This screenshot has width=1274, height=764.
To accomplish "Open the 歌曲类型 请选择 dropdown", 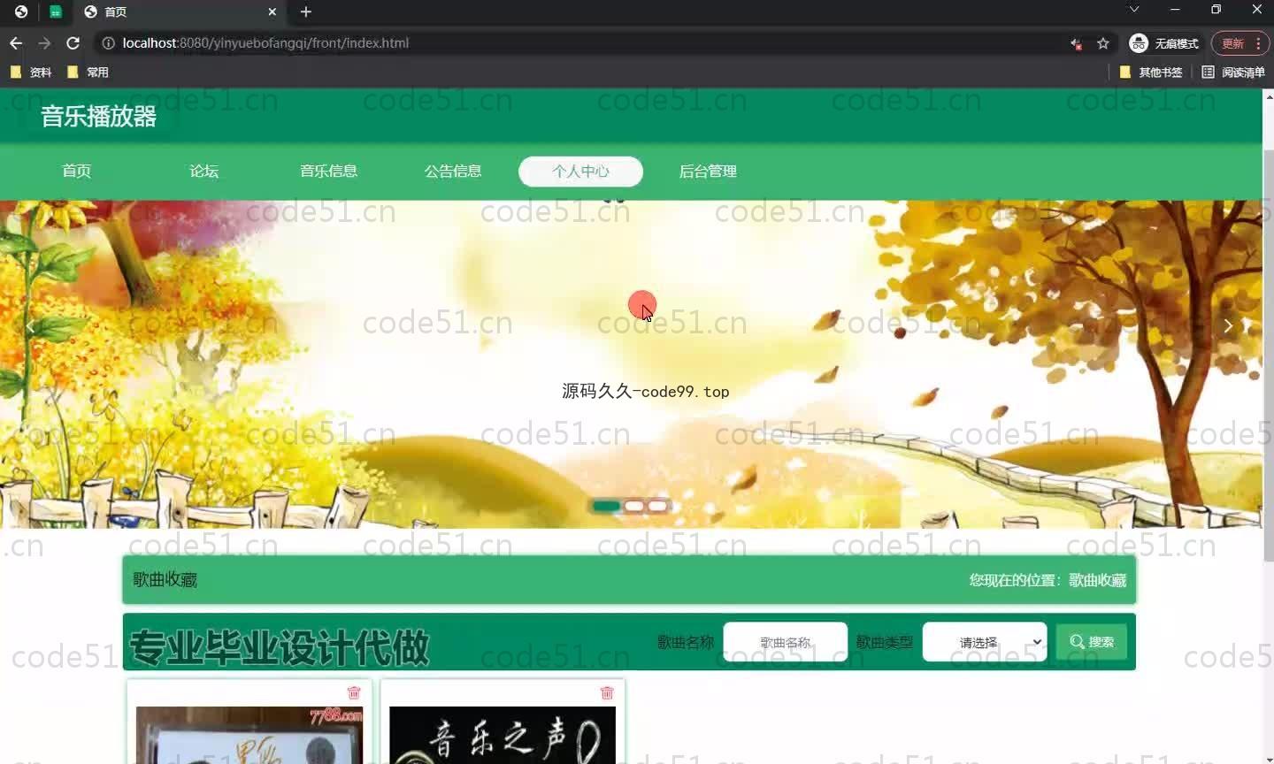I will [x=985, y=642].
